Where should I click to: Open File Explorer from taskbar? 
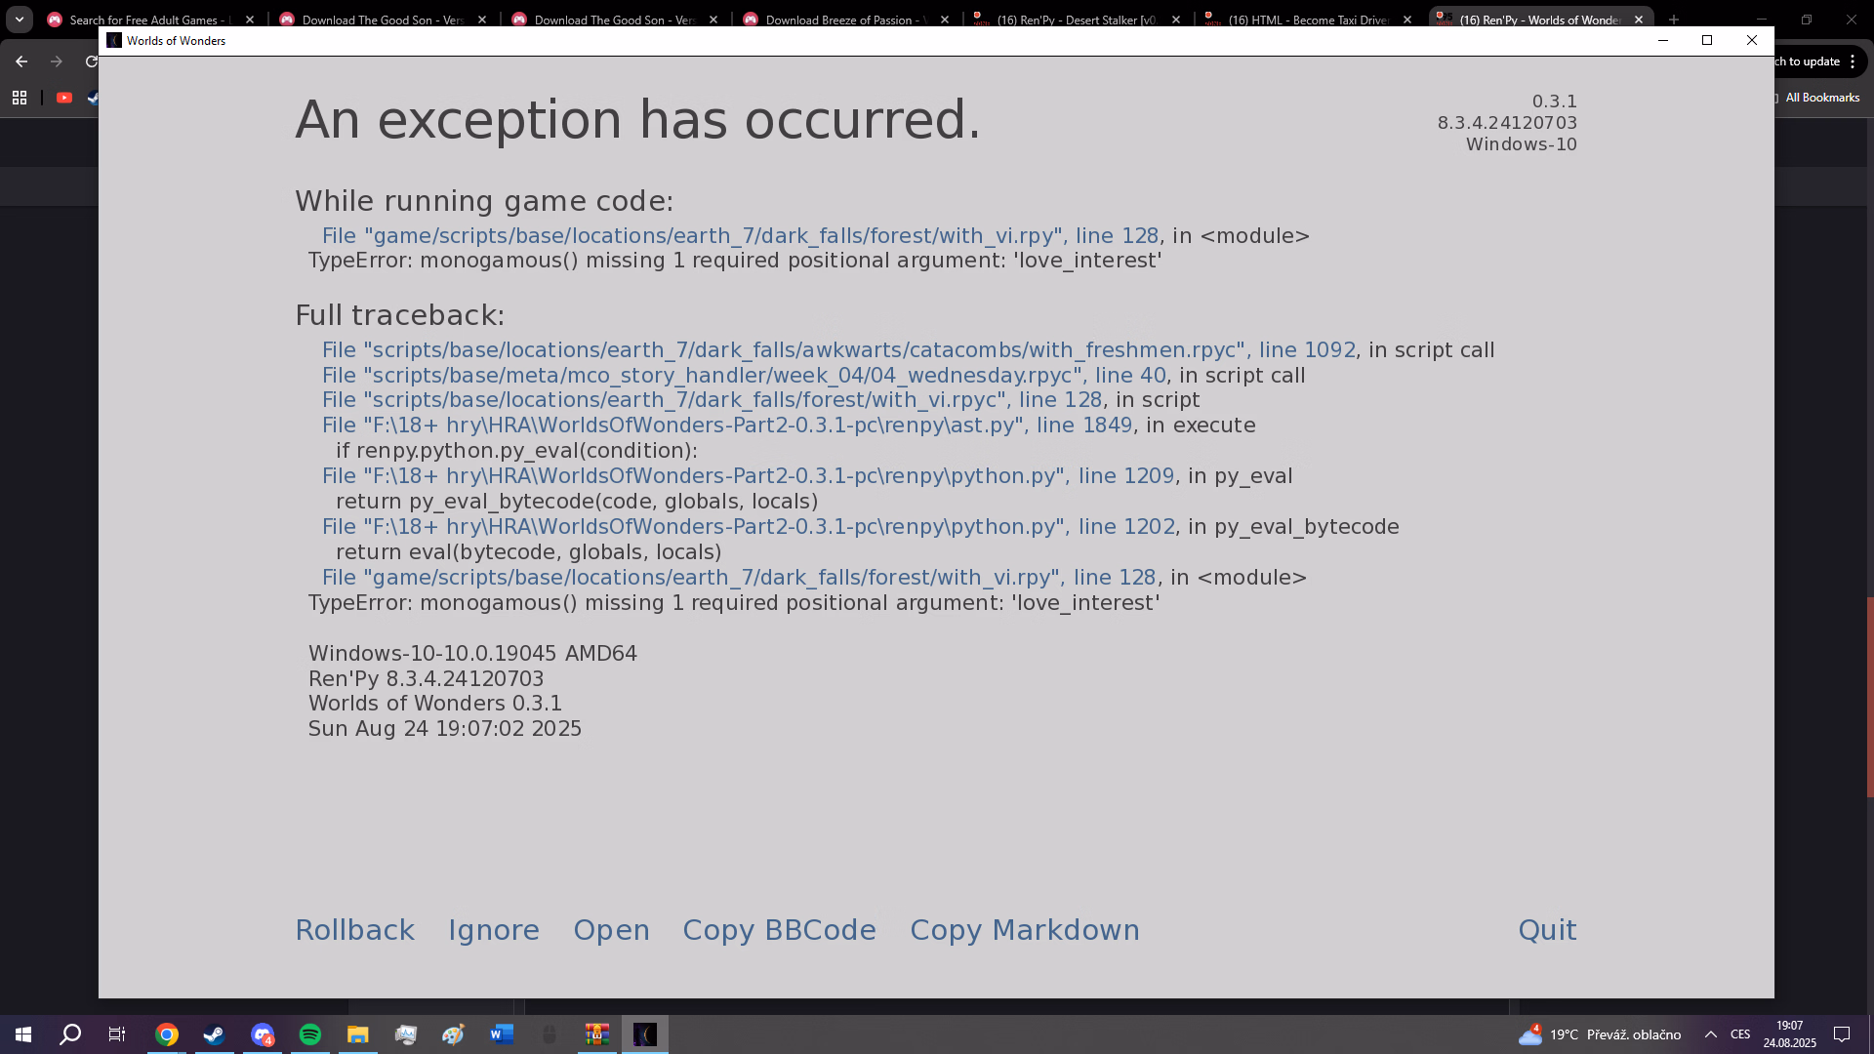point(357,1034)
